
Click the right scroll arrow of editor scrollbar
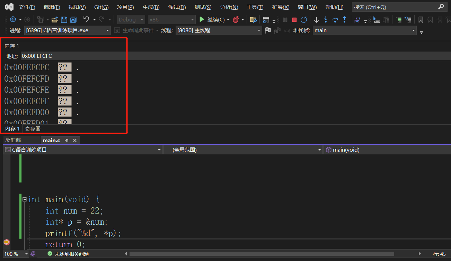(x=420, y=254)
